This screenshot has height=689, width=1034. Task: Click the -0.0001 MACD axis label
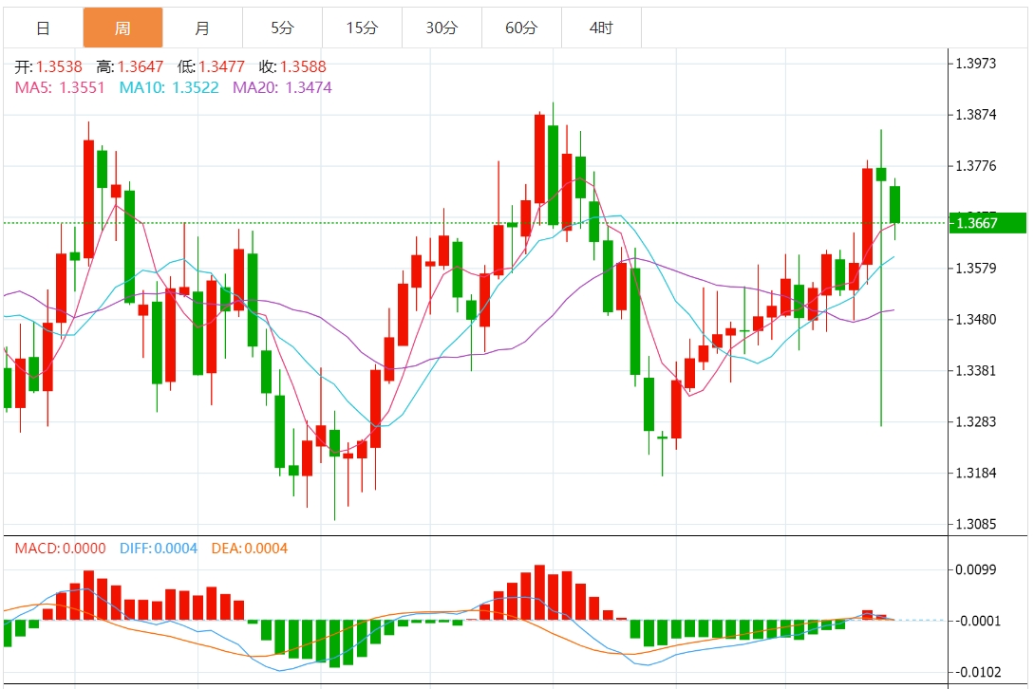(978, 621)
